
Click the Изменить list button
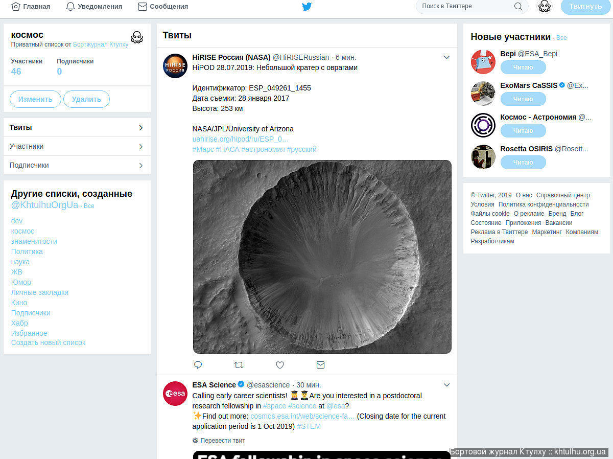tap(35, 99)
